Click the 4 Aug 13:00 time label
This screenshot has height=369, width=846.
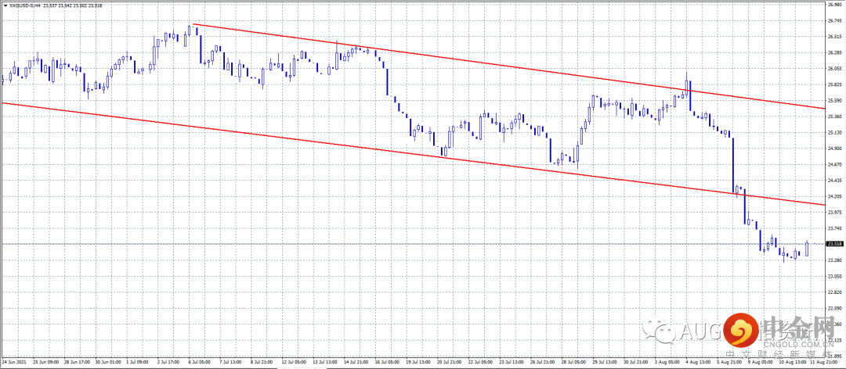pos(698,362)
